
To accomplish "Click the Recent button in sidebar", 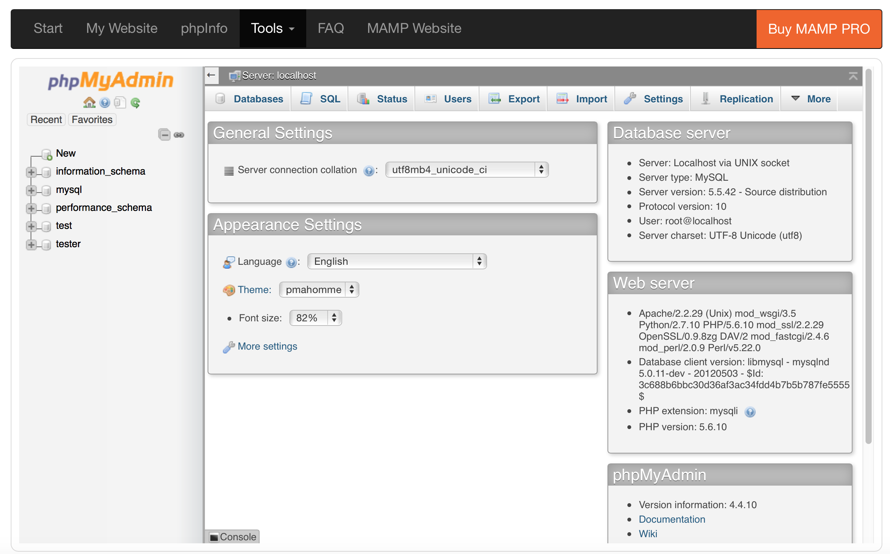I will 46,120.
